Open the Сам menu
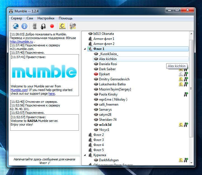The image size is (202, 175). pos(30,18)
